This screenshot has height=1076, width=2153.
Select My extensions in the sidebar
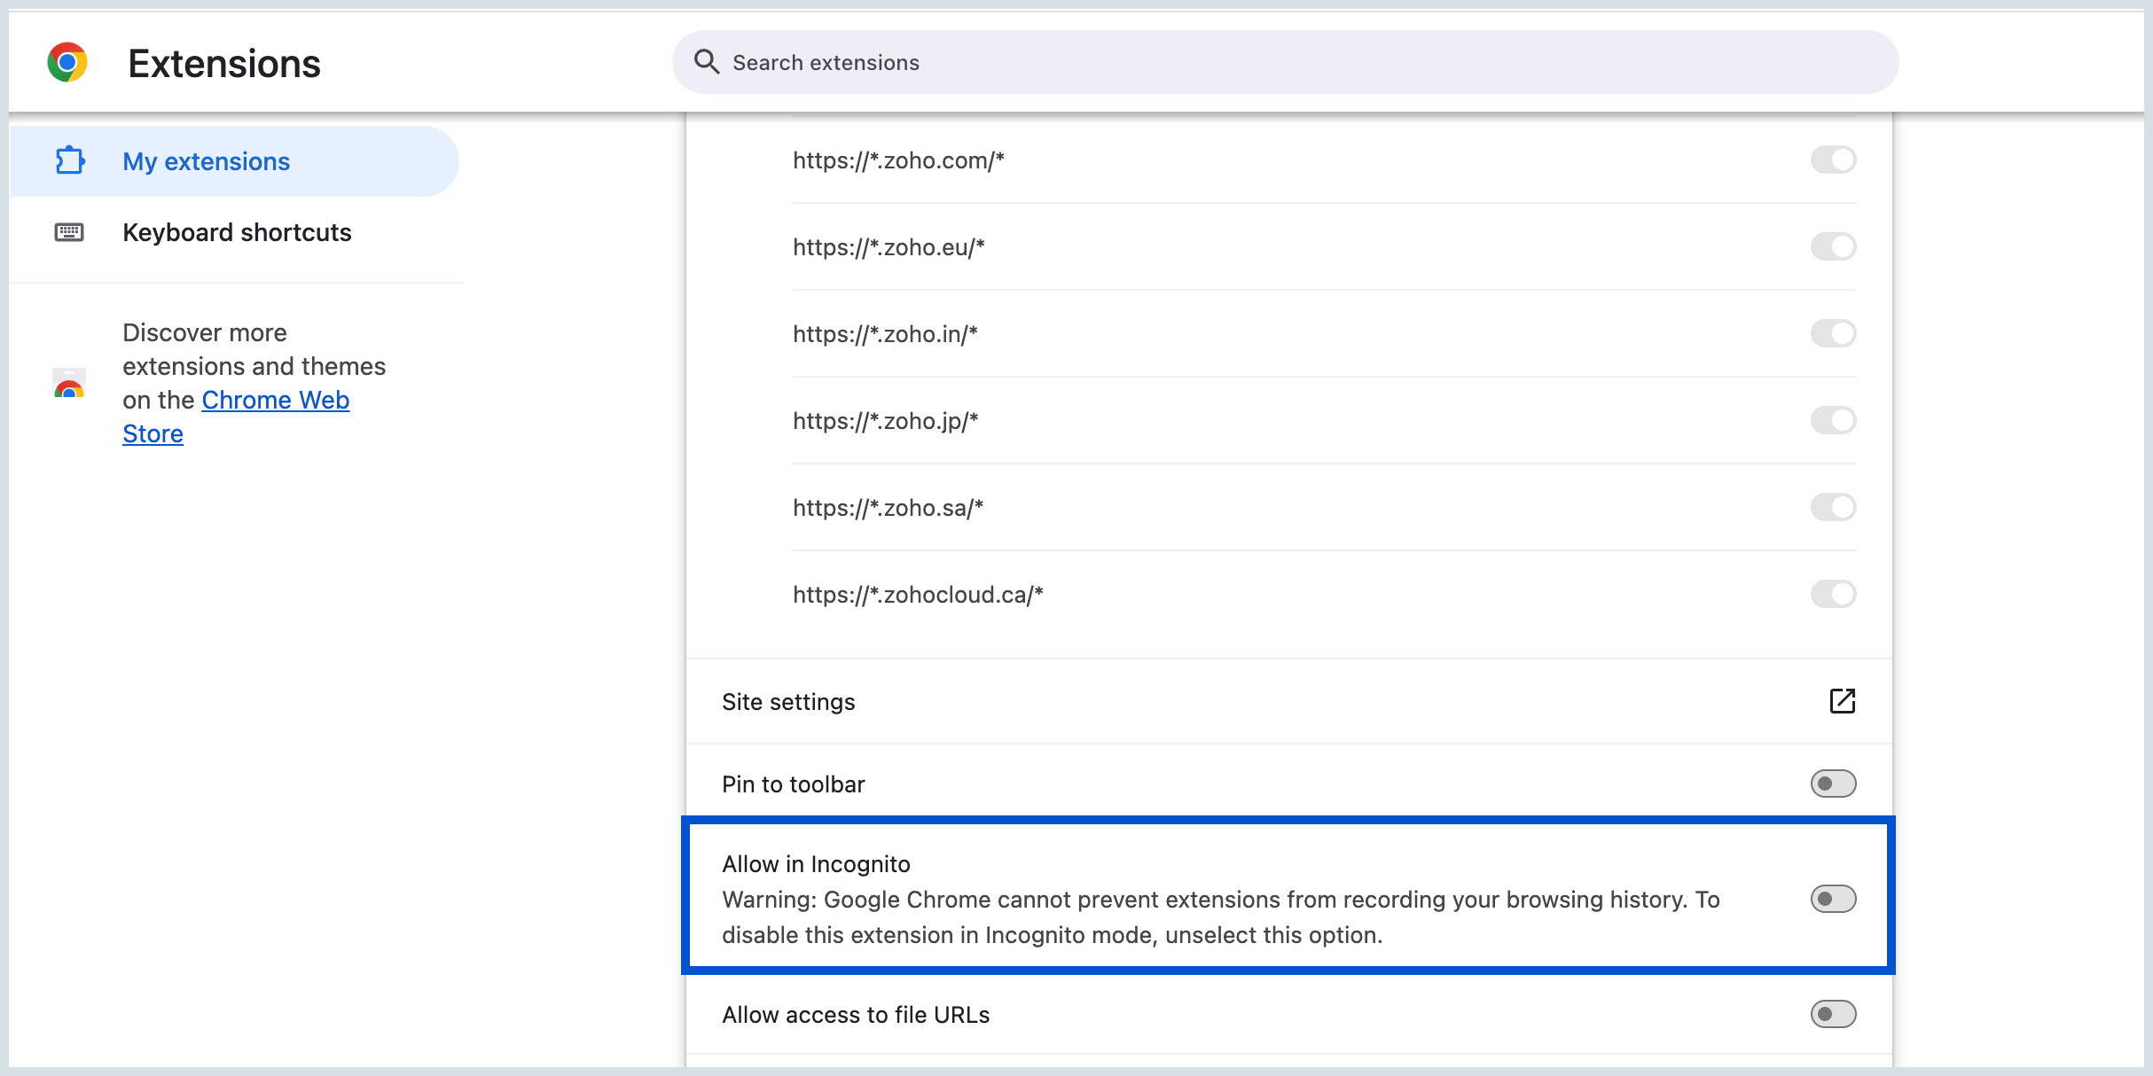point(206,161)
